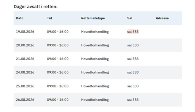The height and width of the screenshot is (112, 195).
Task: Click sal 383 in the 21.08.2026 row
Action: tap(133, 59)
